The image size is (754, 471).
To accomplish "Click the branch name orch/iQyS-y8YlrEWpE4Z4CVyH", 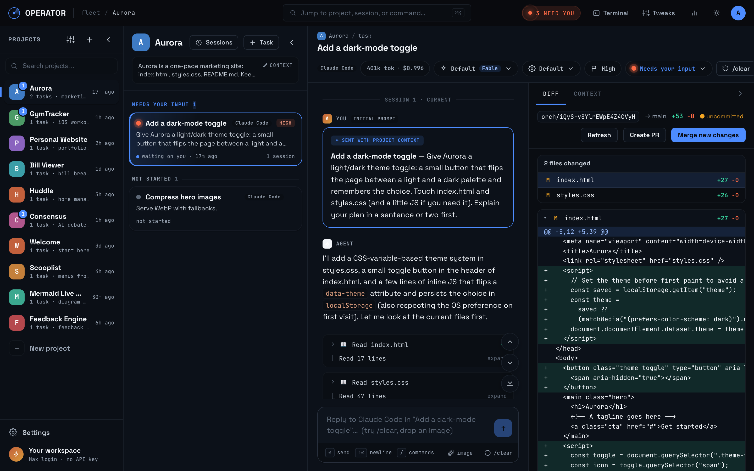I will (588, 116).
